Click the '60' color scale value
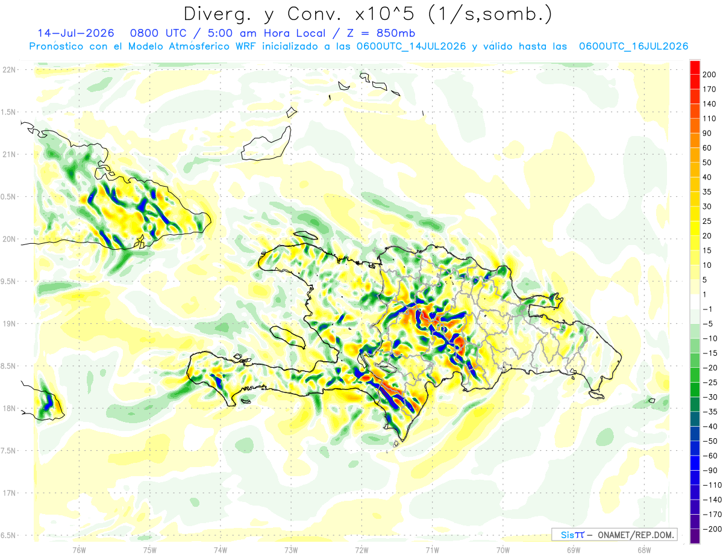 point(707,148)
